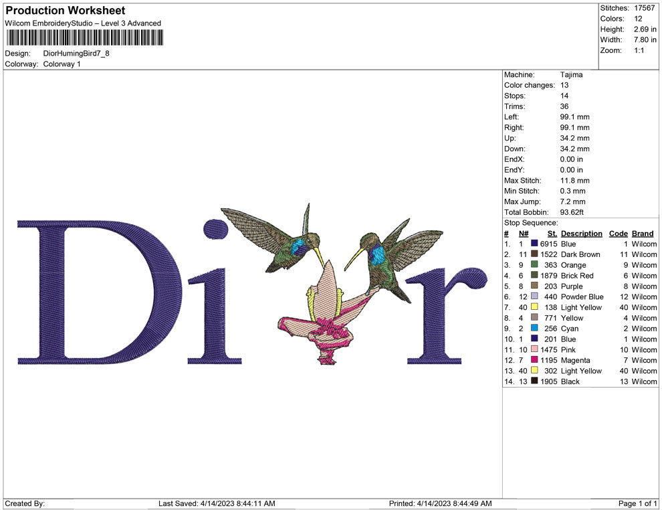Screen dimensions: 662x510
Task: Click the Description column header
Action: tap(582, 233)
